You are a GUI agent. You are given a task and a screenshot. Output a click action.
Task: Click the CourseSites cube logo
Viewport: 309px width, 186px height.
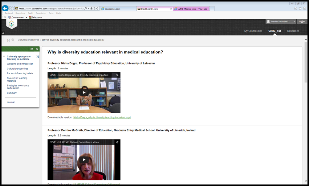[11, 24]
